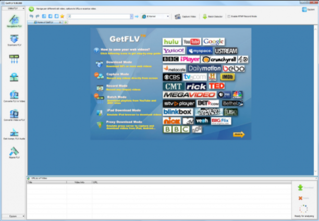Select the Home of GetFLV tab
Screen dimensions: 319x221
pyautogui.click(x=45, y=22)
